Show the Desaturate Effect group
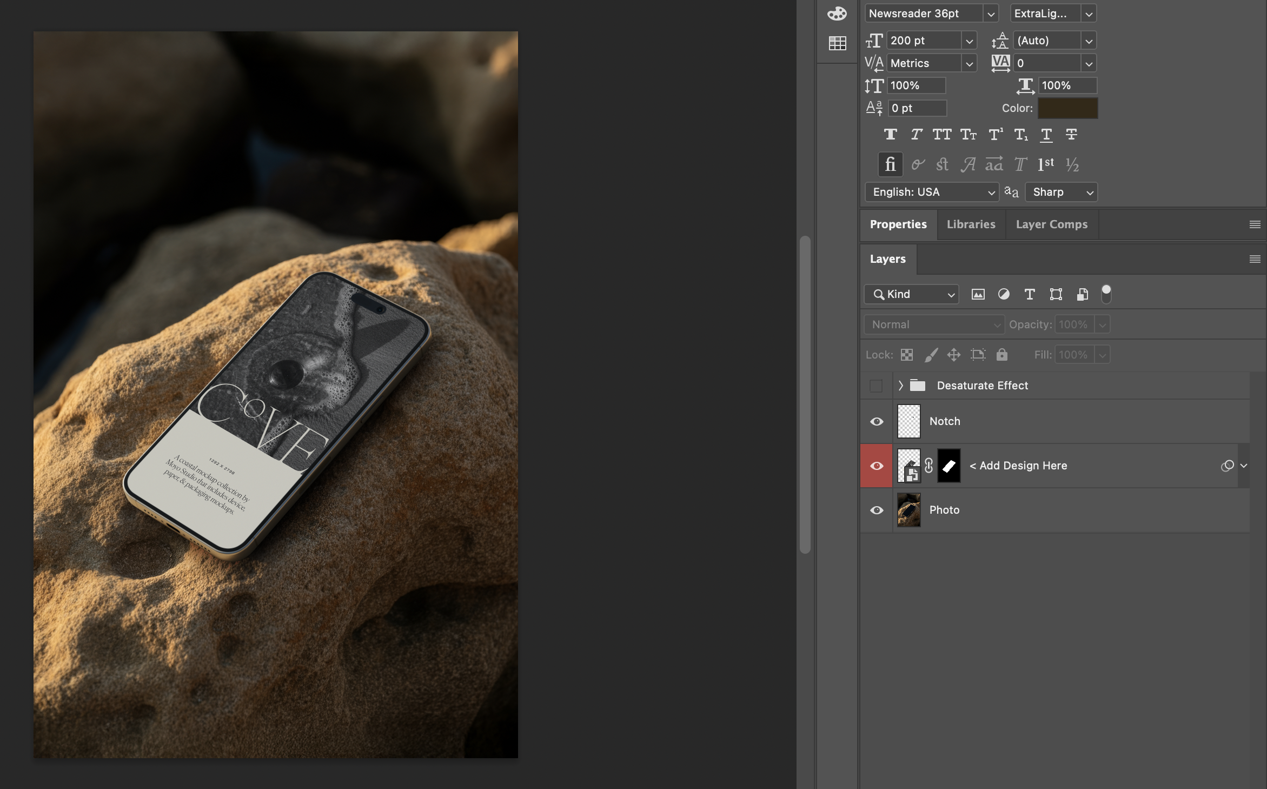Screen dimensions: 1267x789 876,386
